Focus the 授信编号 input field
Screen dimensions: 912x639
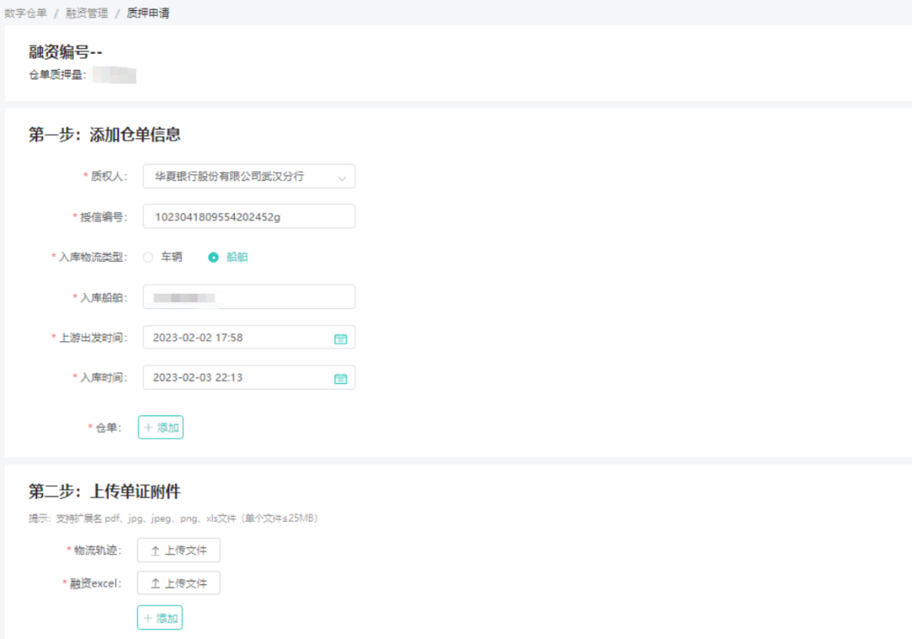(x=248, y=217)
